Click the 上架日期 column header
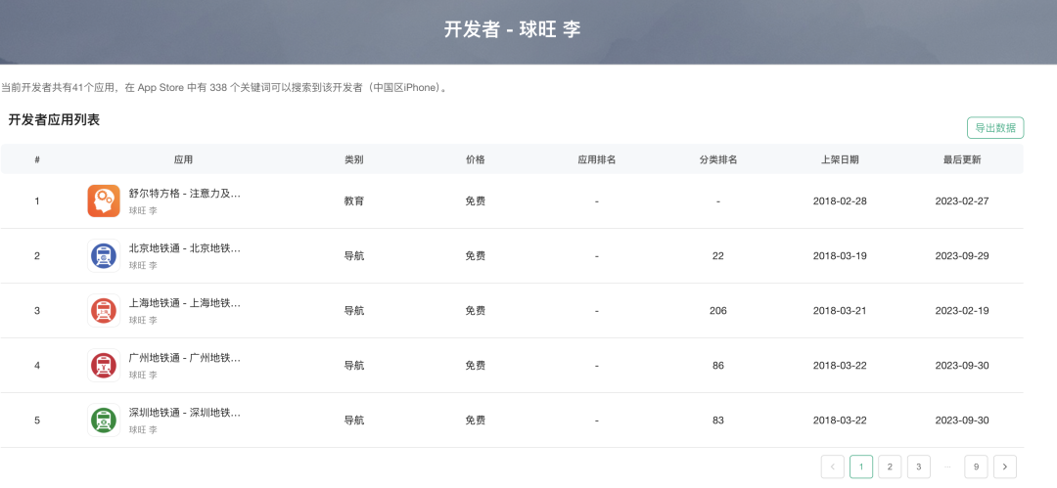 [x=840, y=159]
